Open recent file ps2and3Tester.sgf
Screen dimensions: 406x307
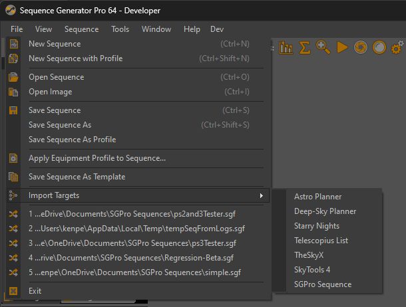(138, 214)
